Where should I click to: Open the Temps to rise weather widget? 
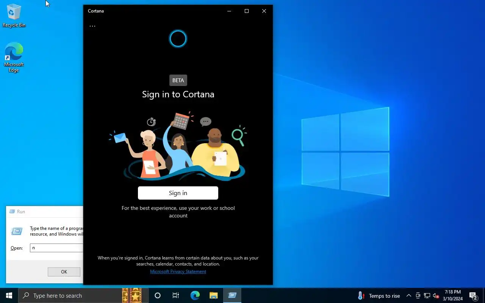(379, 296)
